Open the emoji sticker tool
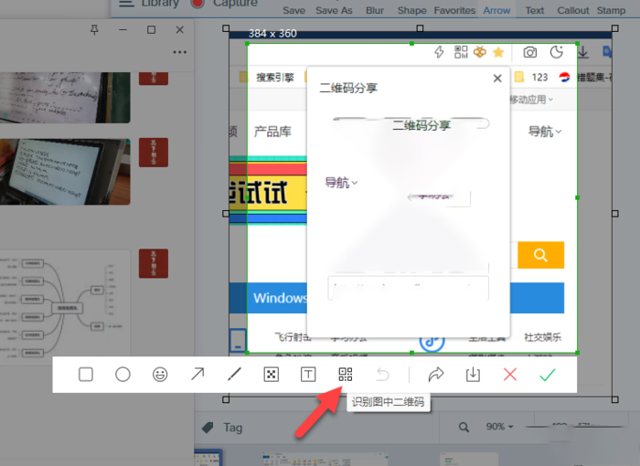Viewport: 640px width, 466px height. 160,375
